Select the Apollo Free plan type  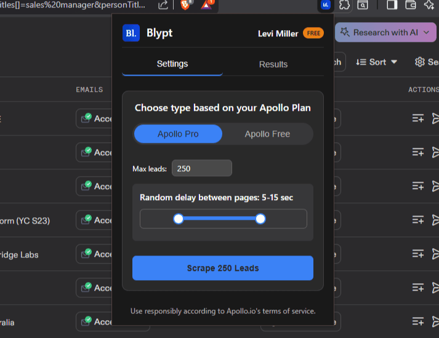point(267,134)
